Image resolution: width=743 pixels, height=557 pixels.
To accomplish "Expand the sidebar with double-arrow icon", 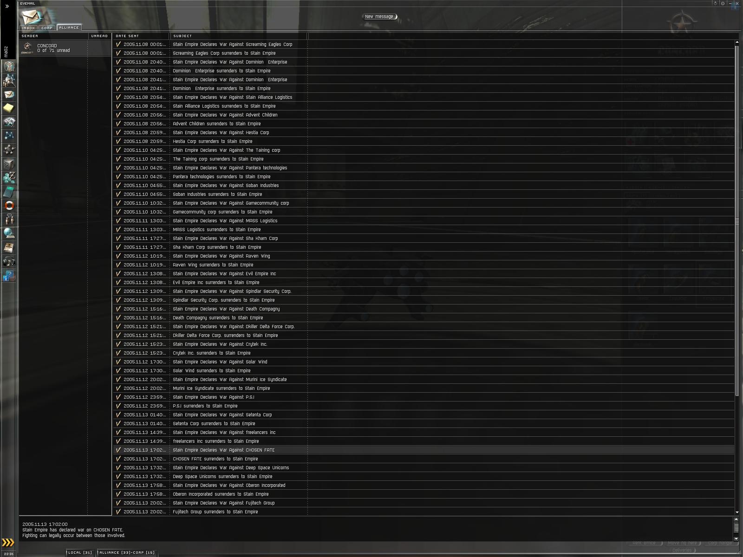I will click(x=7, y=6).
